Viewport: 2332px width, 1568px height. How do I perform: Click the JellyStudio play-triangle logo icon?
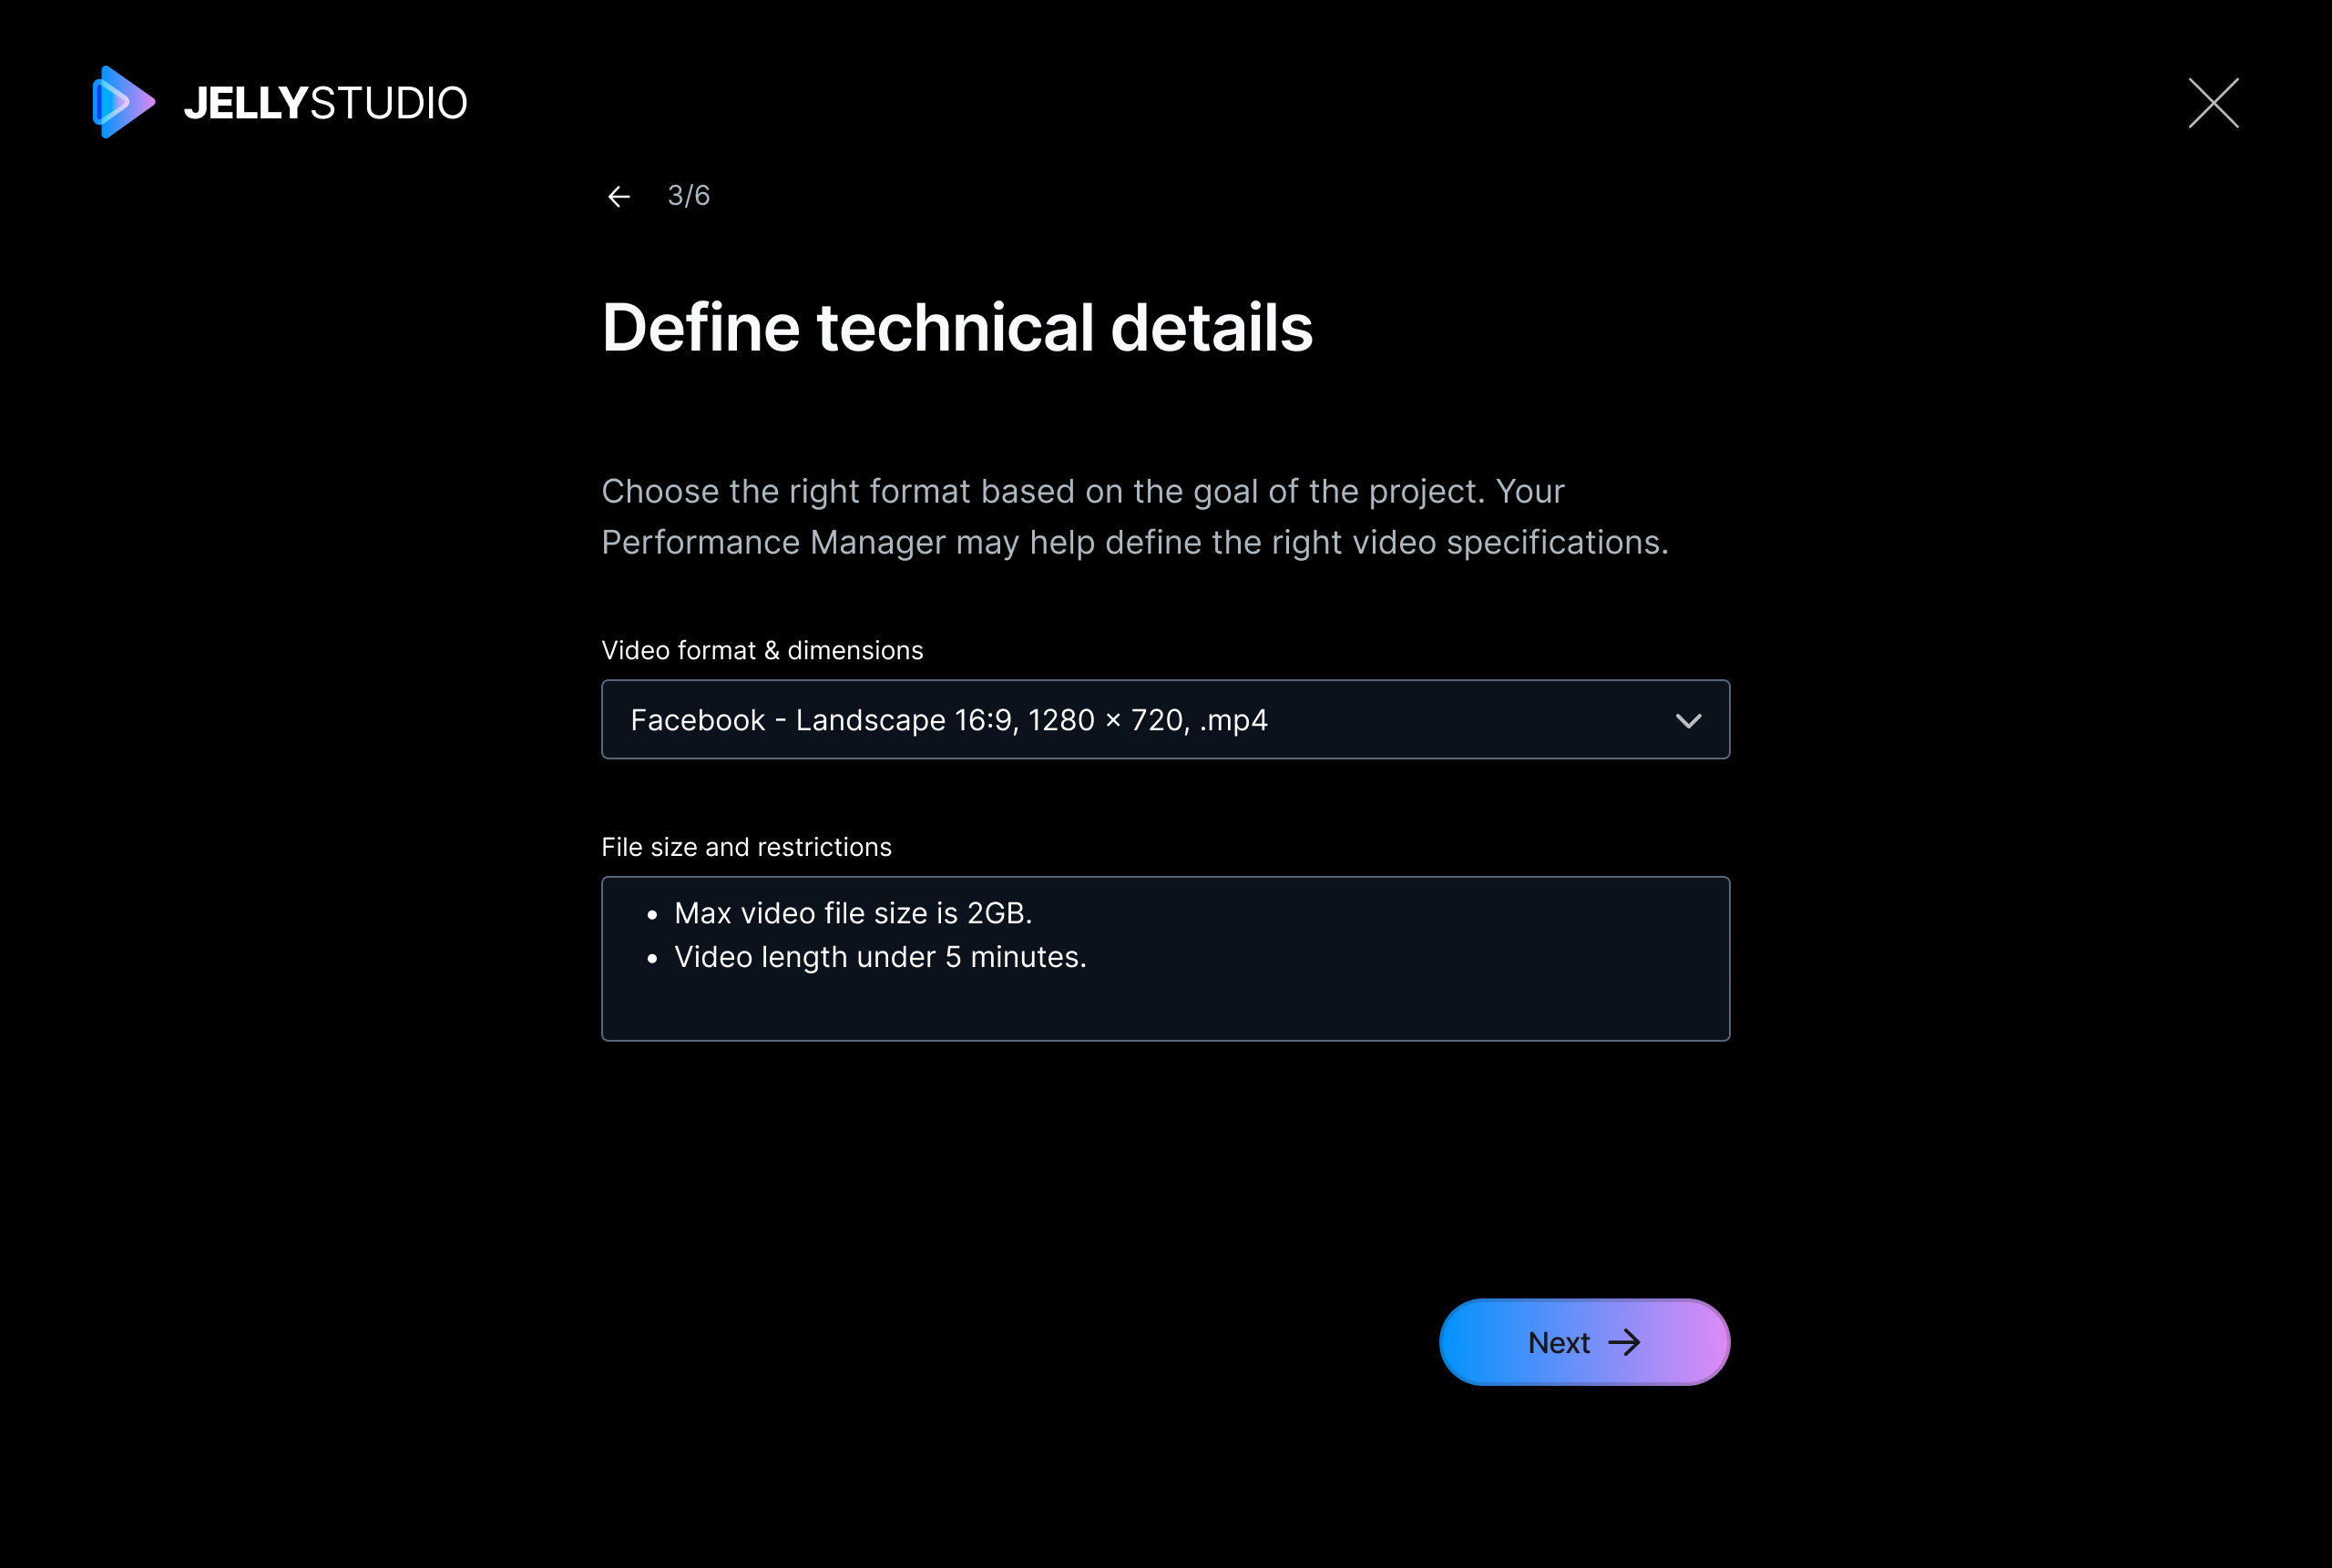pyautogui.click(x=124, y=102)
